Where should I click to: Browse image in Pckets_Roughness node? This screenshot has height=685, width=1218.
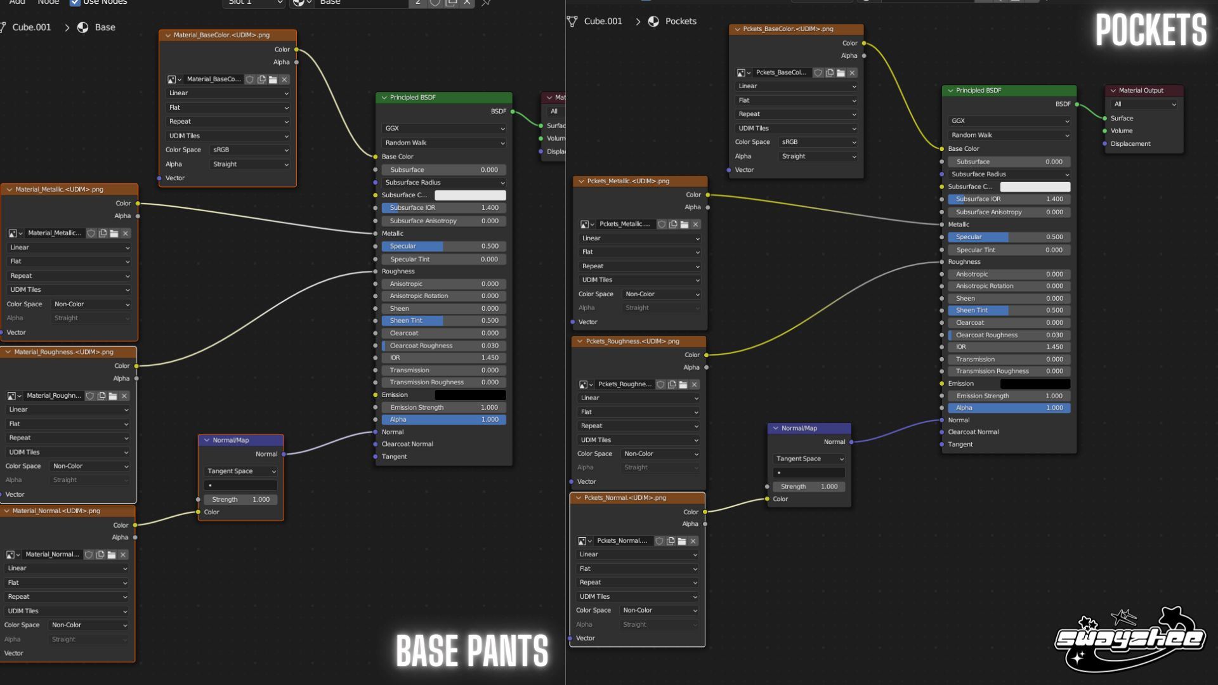point(586,385)
